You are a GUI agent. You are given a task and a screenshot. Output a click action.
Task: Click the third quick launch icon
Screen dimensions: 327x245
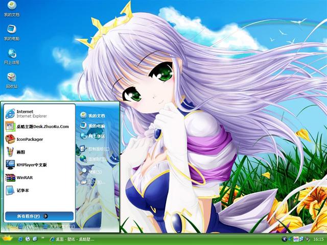(x=35, y=239)
